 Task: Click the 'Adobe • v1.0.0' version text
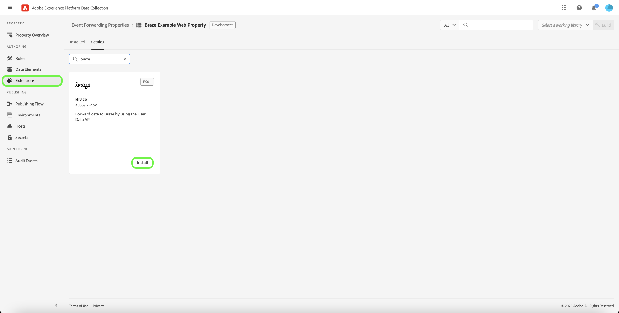coord(86,106)
